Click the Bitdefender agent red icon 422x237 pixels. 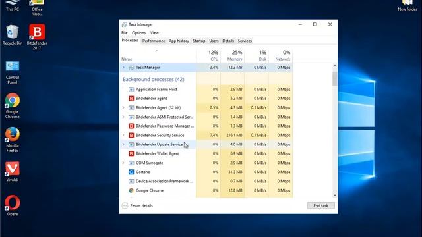(131, 99)
